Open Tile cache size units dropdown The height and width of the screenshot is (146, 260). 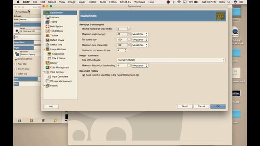(x=140, y=40)
